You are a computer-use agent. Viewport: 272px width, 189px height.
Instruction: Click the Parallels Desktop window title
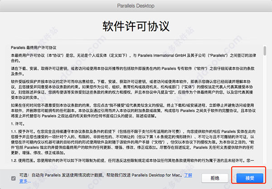136,6
